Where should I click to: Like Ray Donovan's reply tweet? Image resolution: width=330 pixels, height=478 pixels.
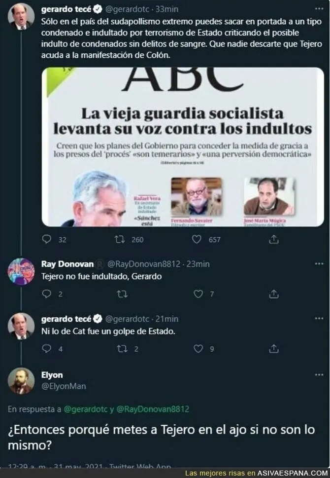pos(198,294)
